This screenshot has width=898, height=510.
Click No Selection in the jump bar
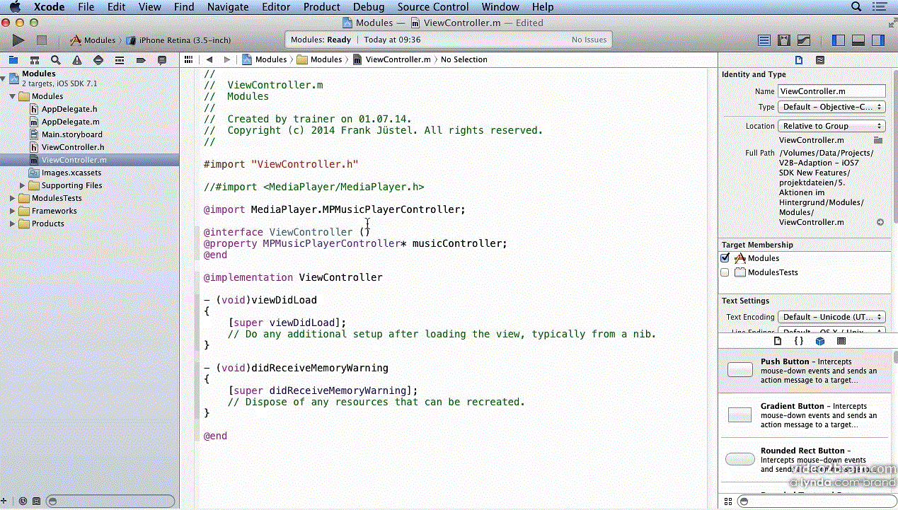point(464,59)
